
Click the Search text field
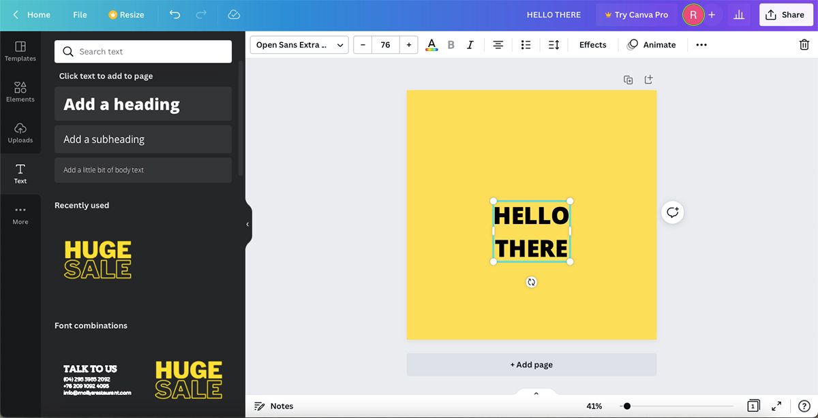[143, 52]
